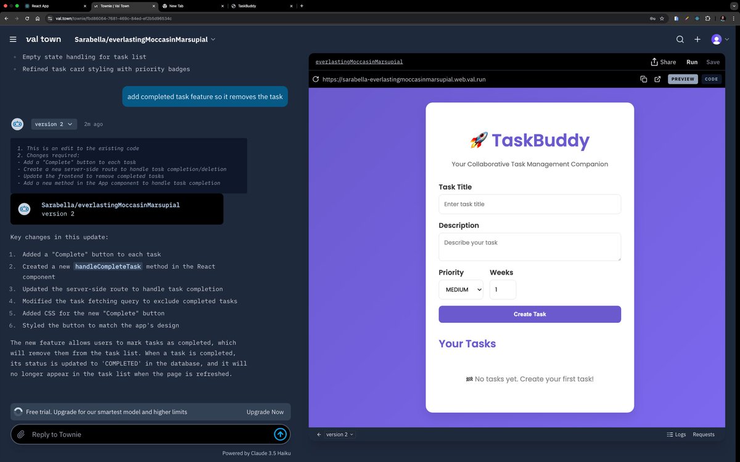Click the back arrow beside bottom version 2
This screenshot has height=462, width=740.
(319, 434)
